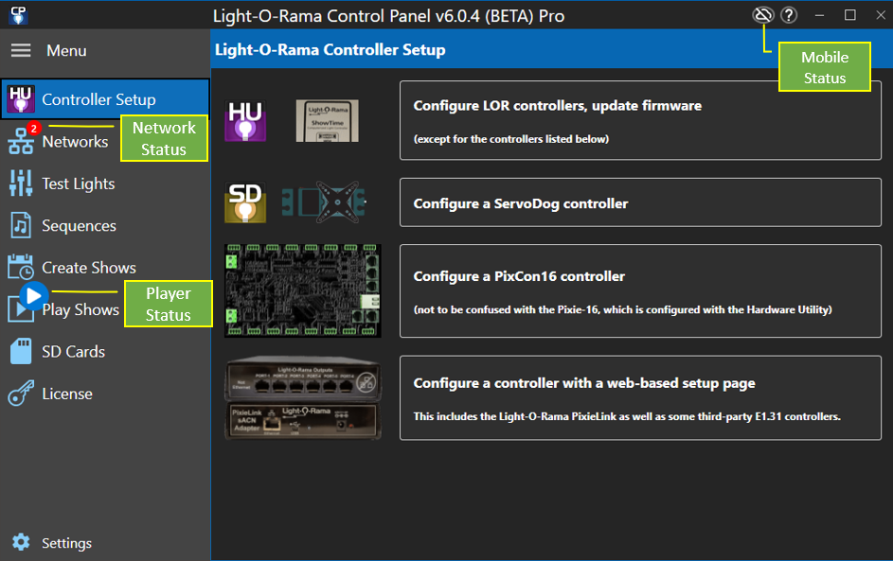Click Configure LOR controllers, update firmware
The height and width of the screenshot is (561, 893).
click(640, 120)
